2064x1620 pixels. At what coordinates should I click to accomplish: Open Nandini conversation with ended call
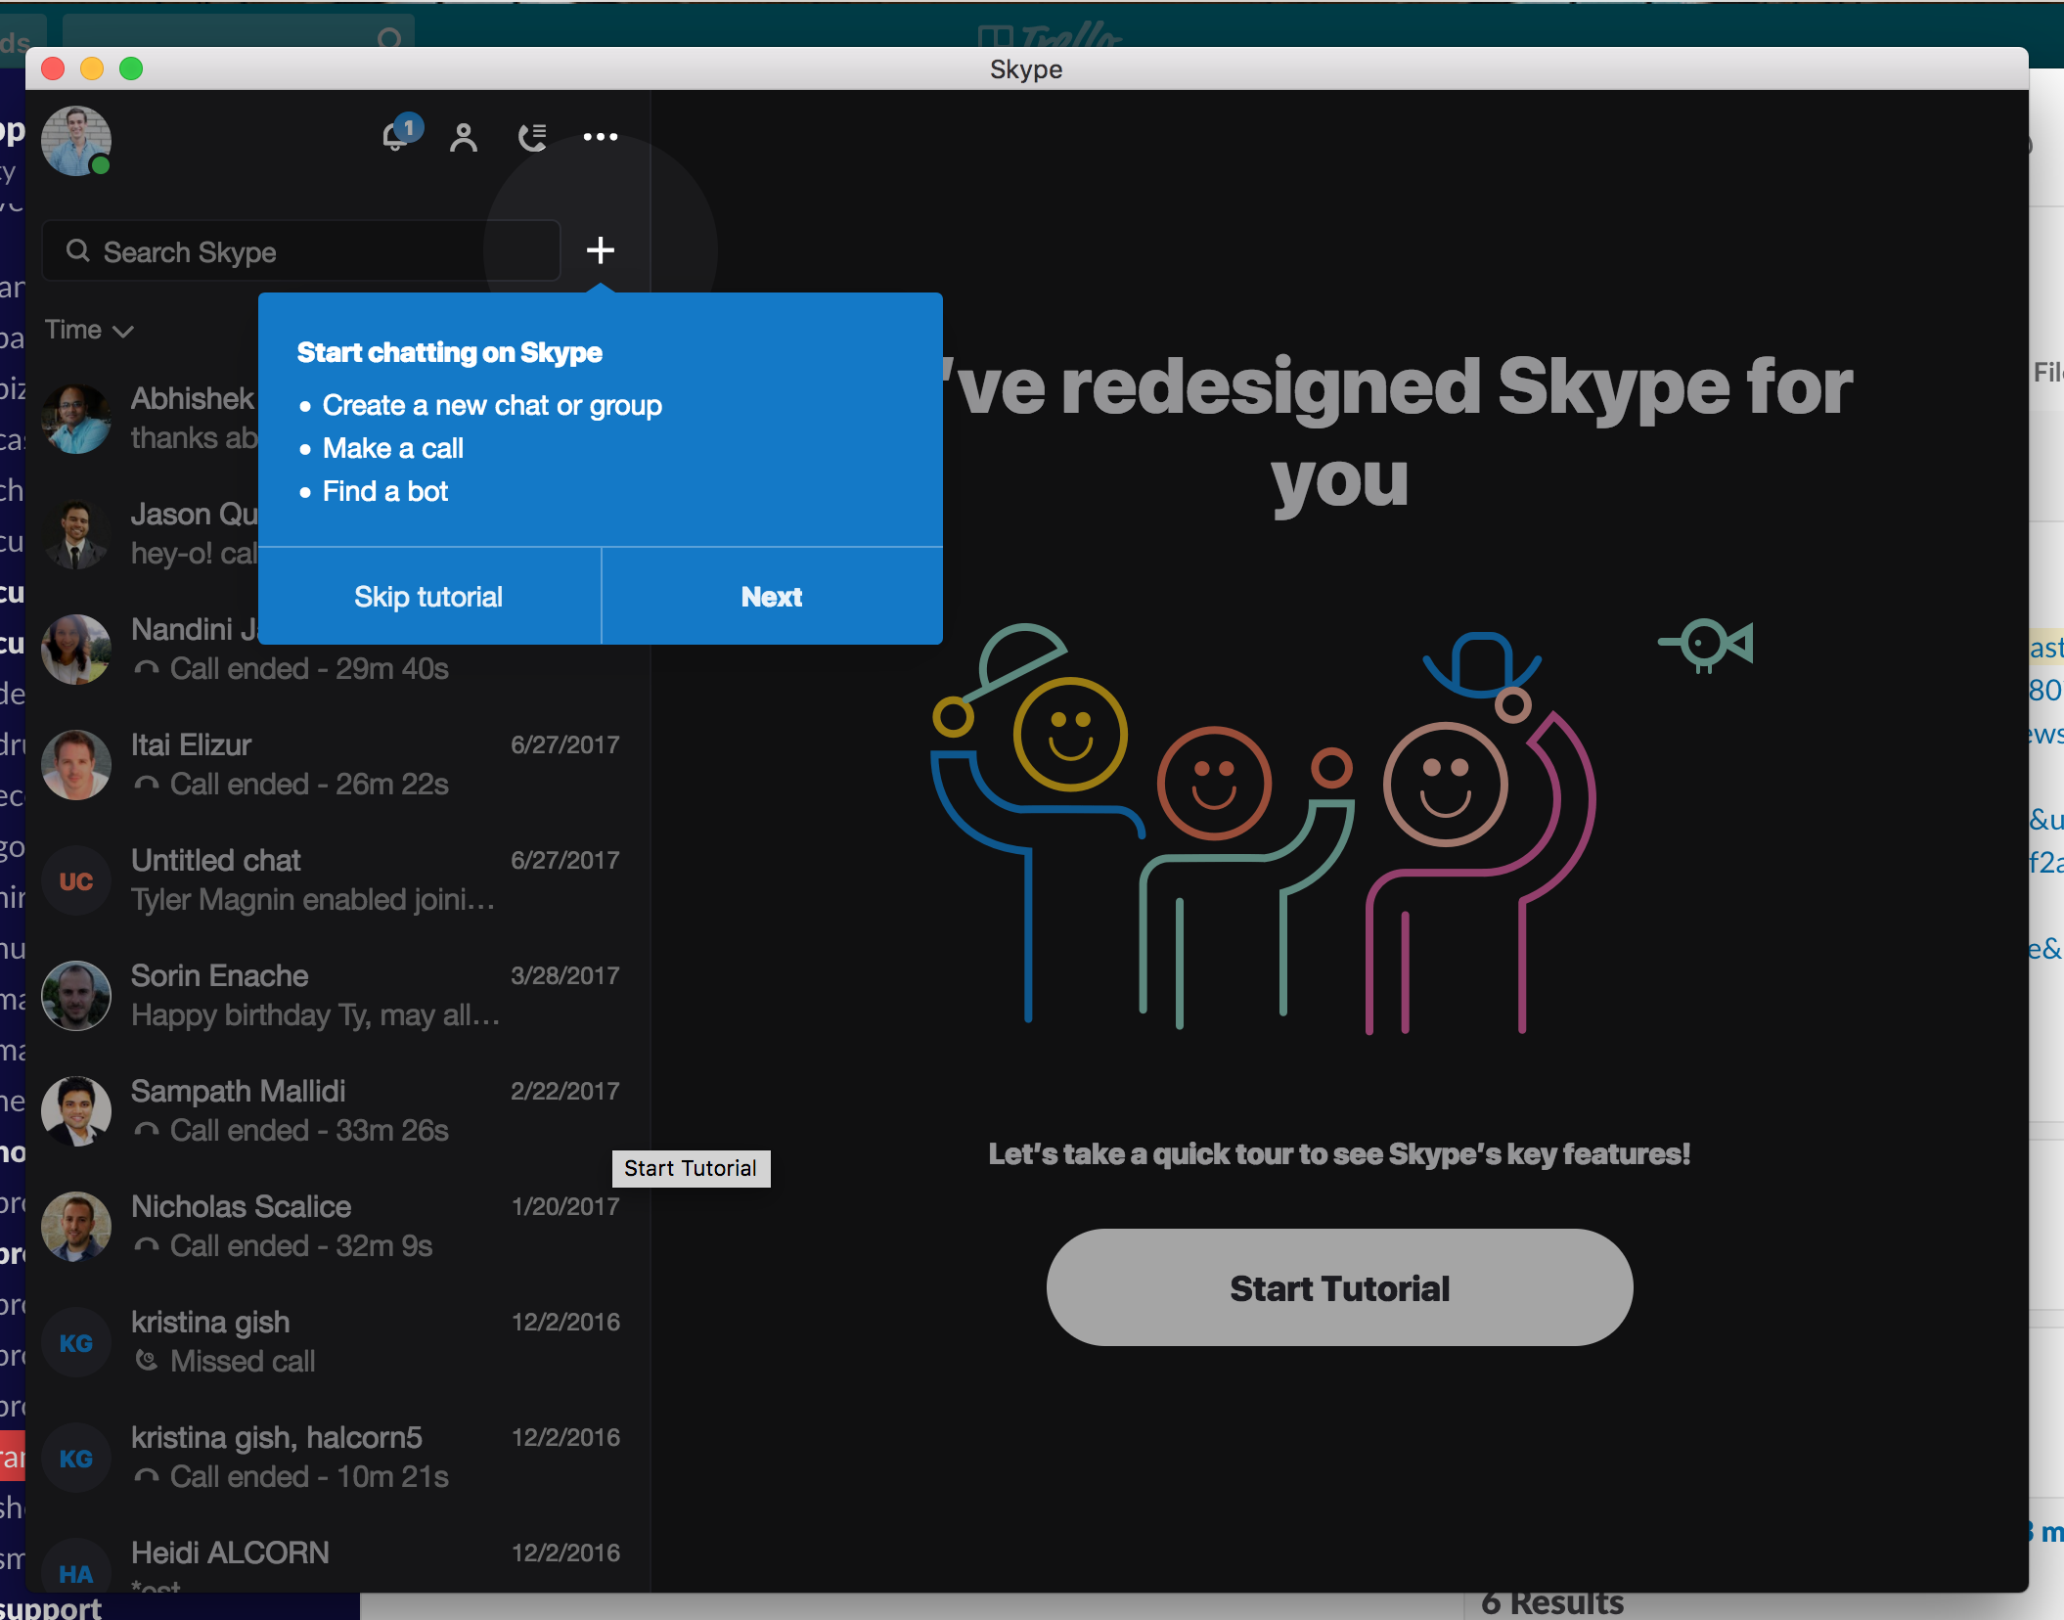pos(338,650)
